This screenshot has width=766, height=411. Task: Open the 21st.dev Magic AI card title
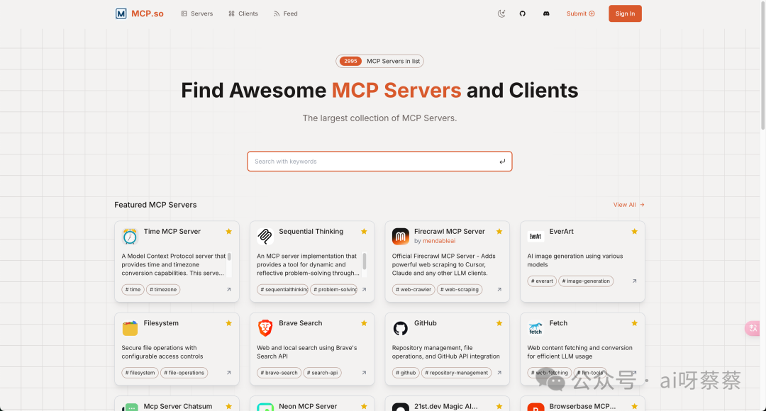pos(445,406)
